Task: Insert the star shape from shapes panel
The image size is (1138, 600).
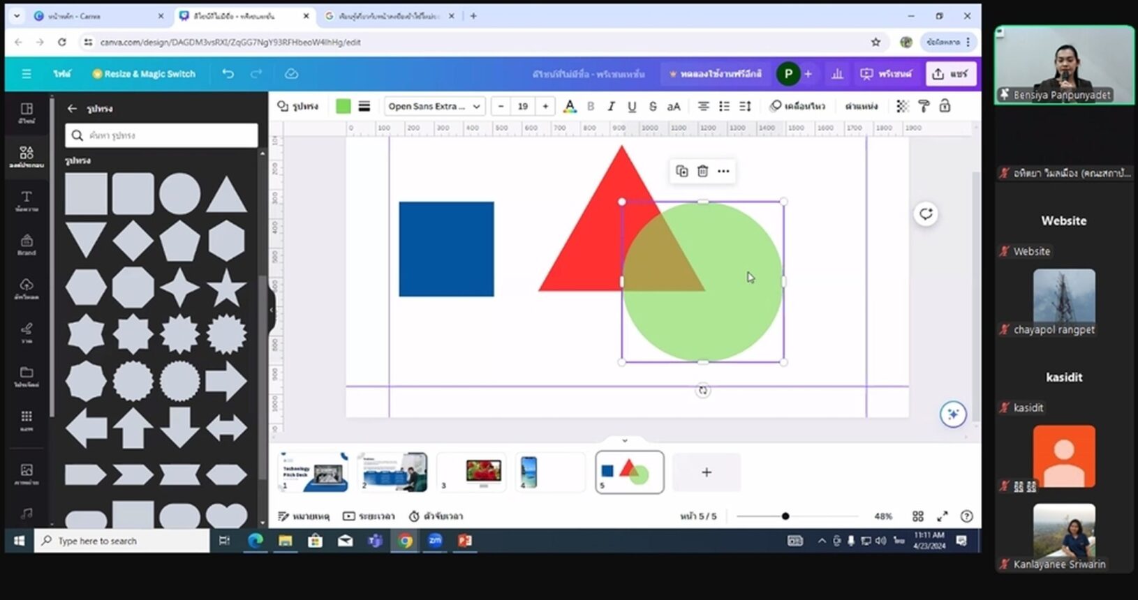Action: [x=226, y=288]
